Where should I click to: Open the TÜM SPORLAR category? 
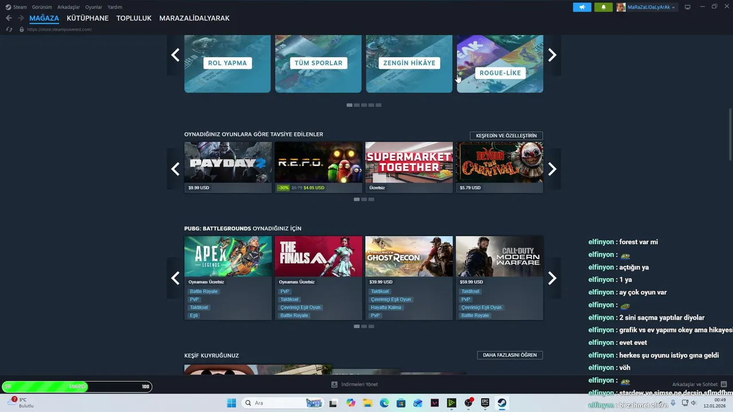pyautogui.click(x=318, y=64)
